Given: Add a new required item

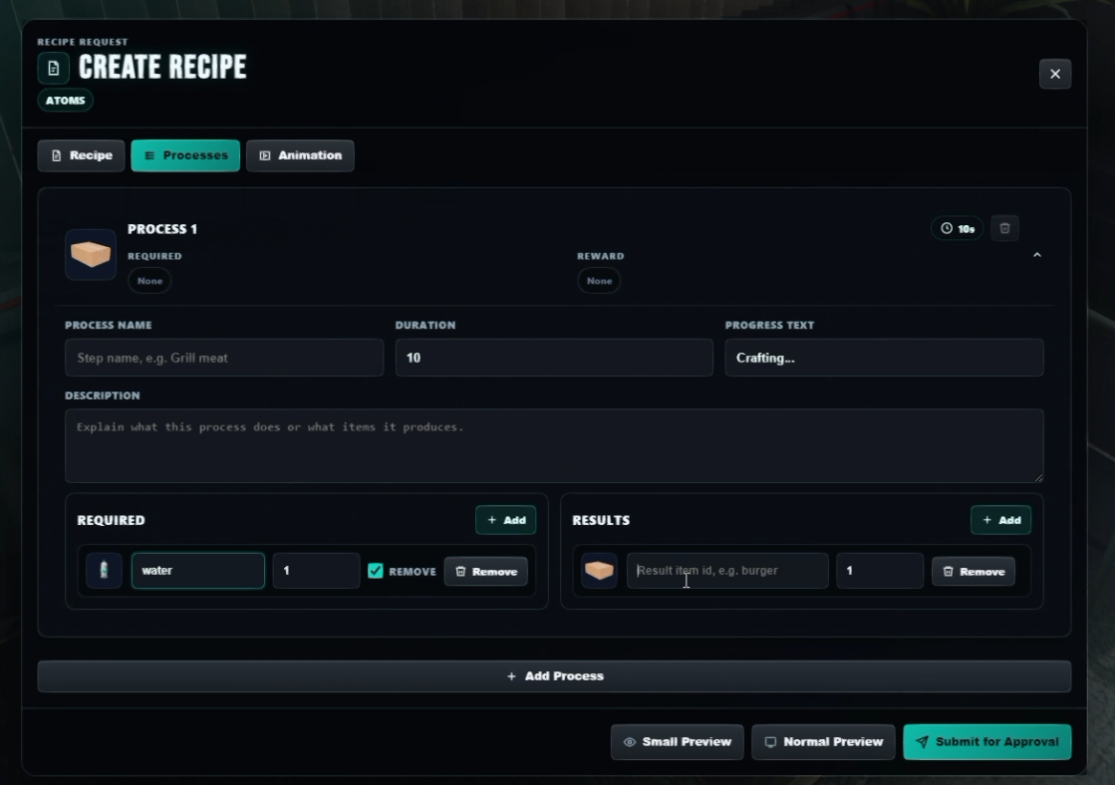Looking at the screenshot, I should (505, 520).
